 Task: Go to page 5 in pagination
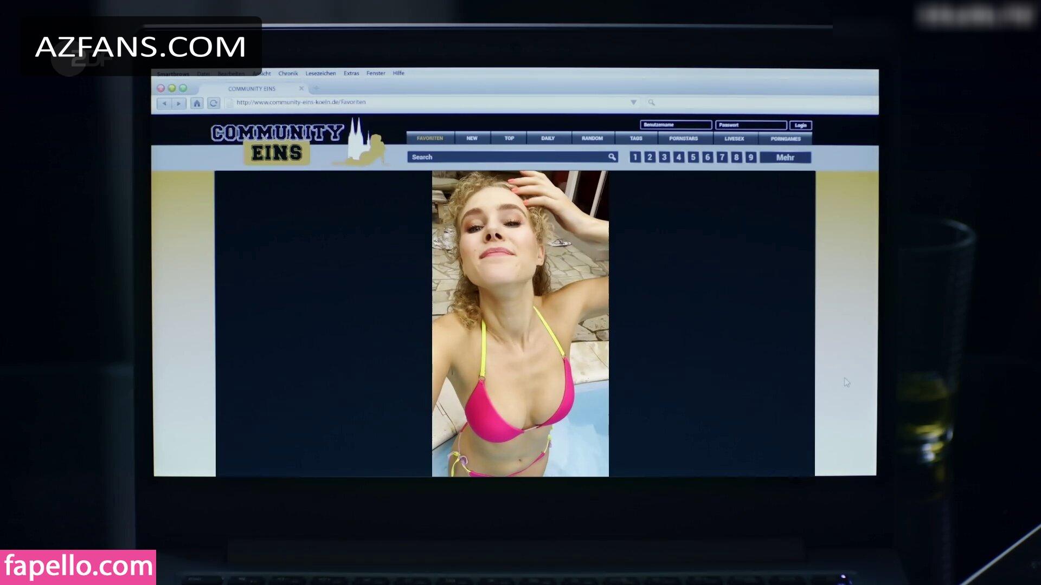[x=693, y=158]
